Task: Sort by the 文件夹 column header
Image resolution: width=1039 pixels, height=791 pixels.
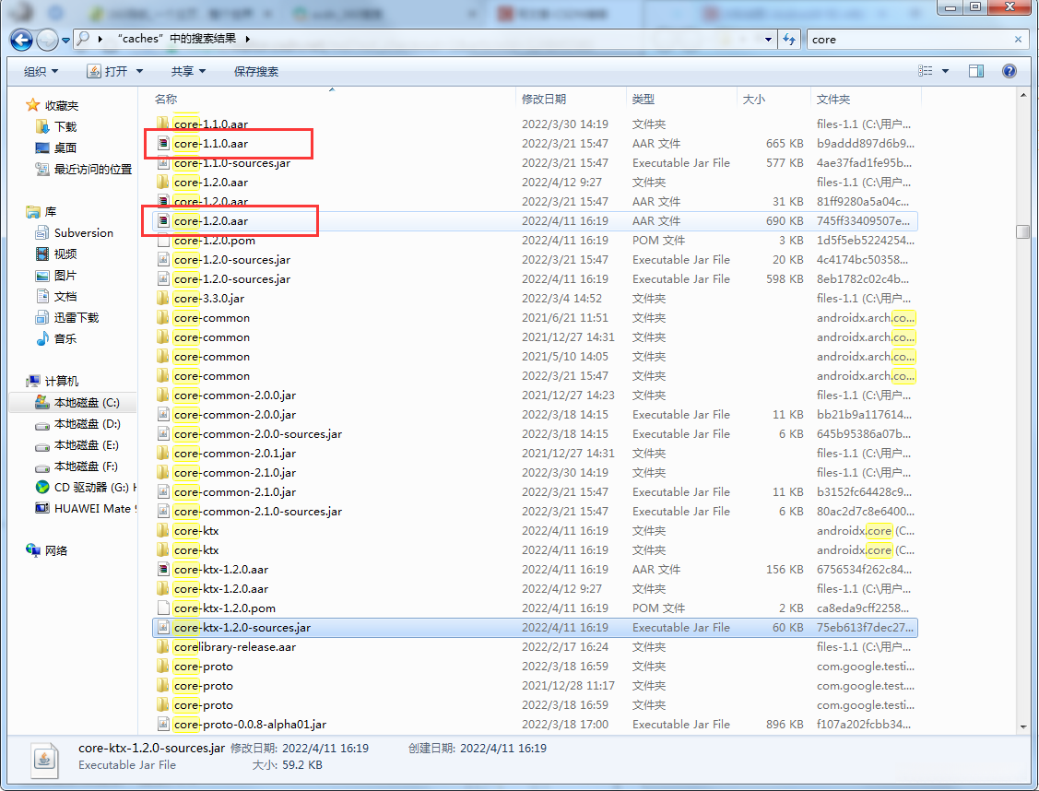Action: pyautogui.click(x=832, y=99)
